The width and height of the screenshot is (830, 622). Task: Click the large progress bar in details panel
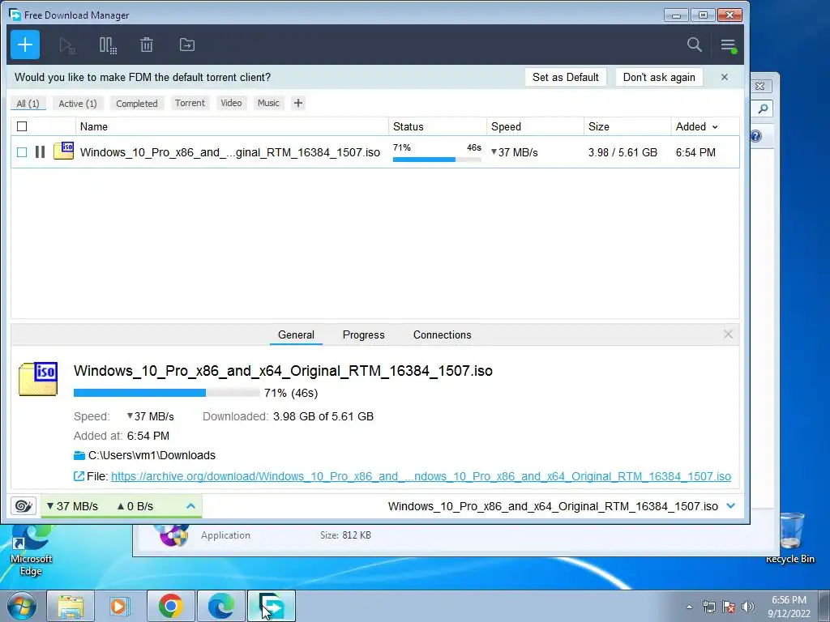tap(166, 393)
